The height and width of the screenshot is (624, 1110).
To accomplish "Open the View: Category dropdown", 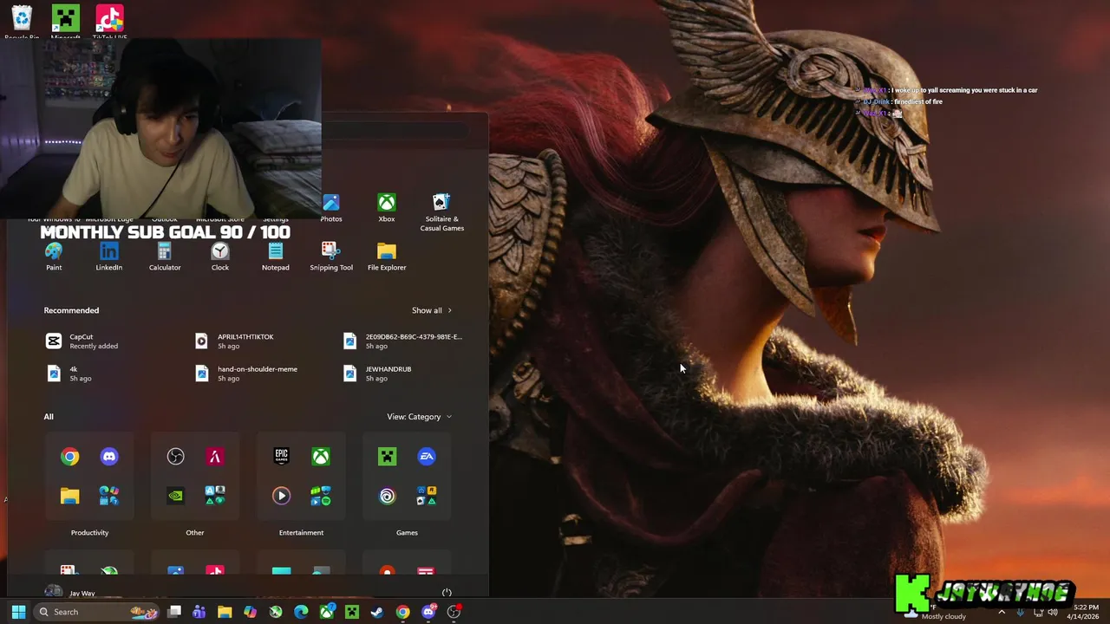I will pos(419,417).
